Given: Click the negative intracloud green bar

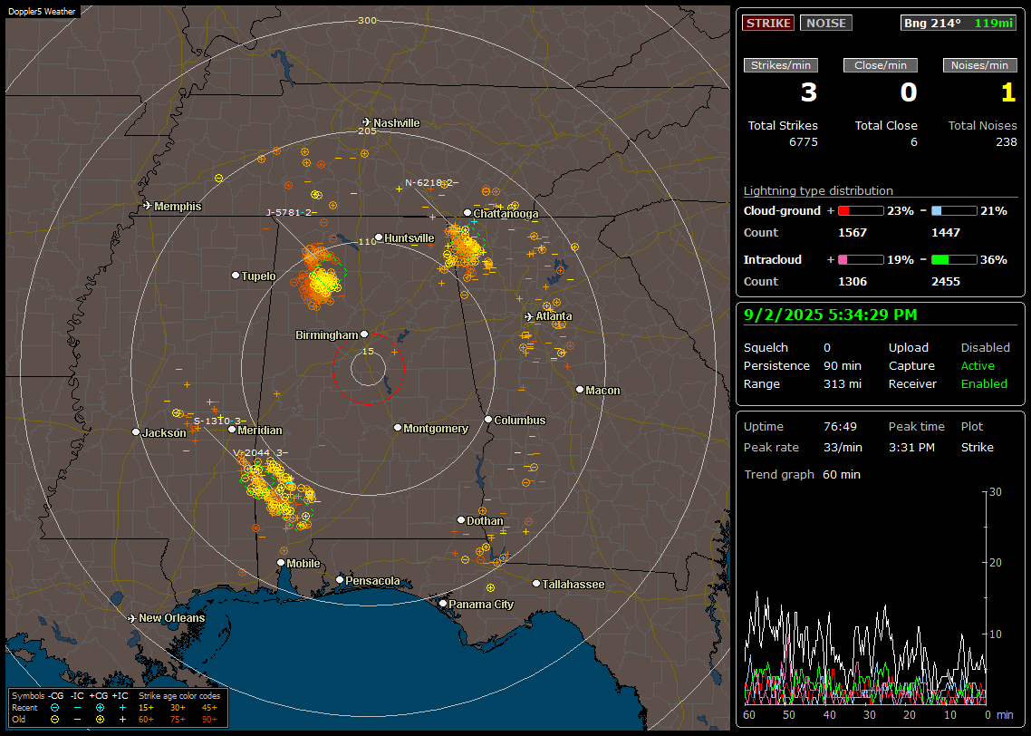Looking at the screenshot, I should click(x=954, y=260).
